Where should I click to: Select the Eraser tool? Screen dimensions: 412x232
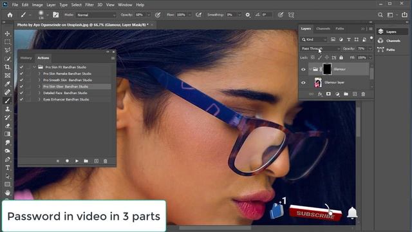(7, 126)
